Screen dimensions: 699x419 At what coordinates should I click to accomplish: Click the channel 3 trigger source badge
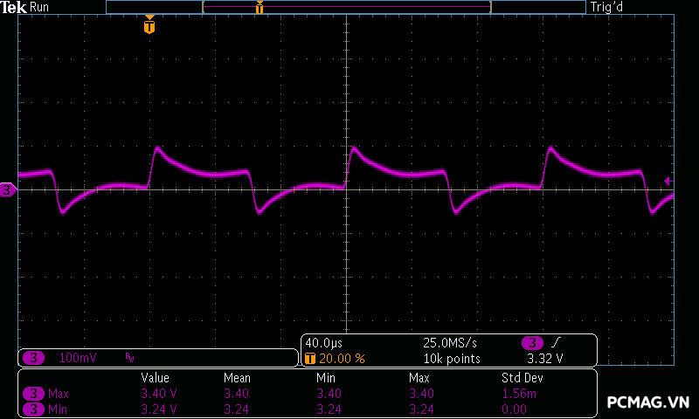(x=532, y=343)
